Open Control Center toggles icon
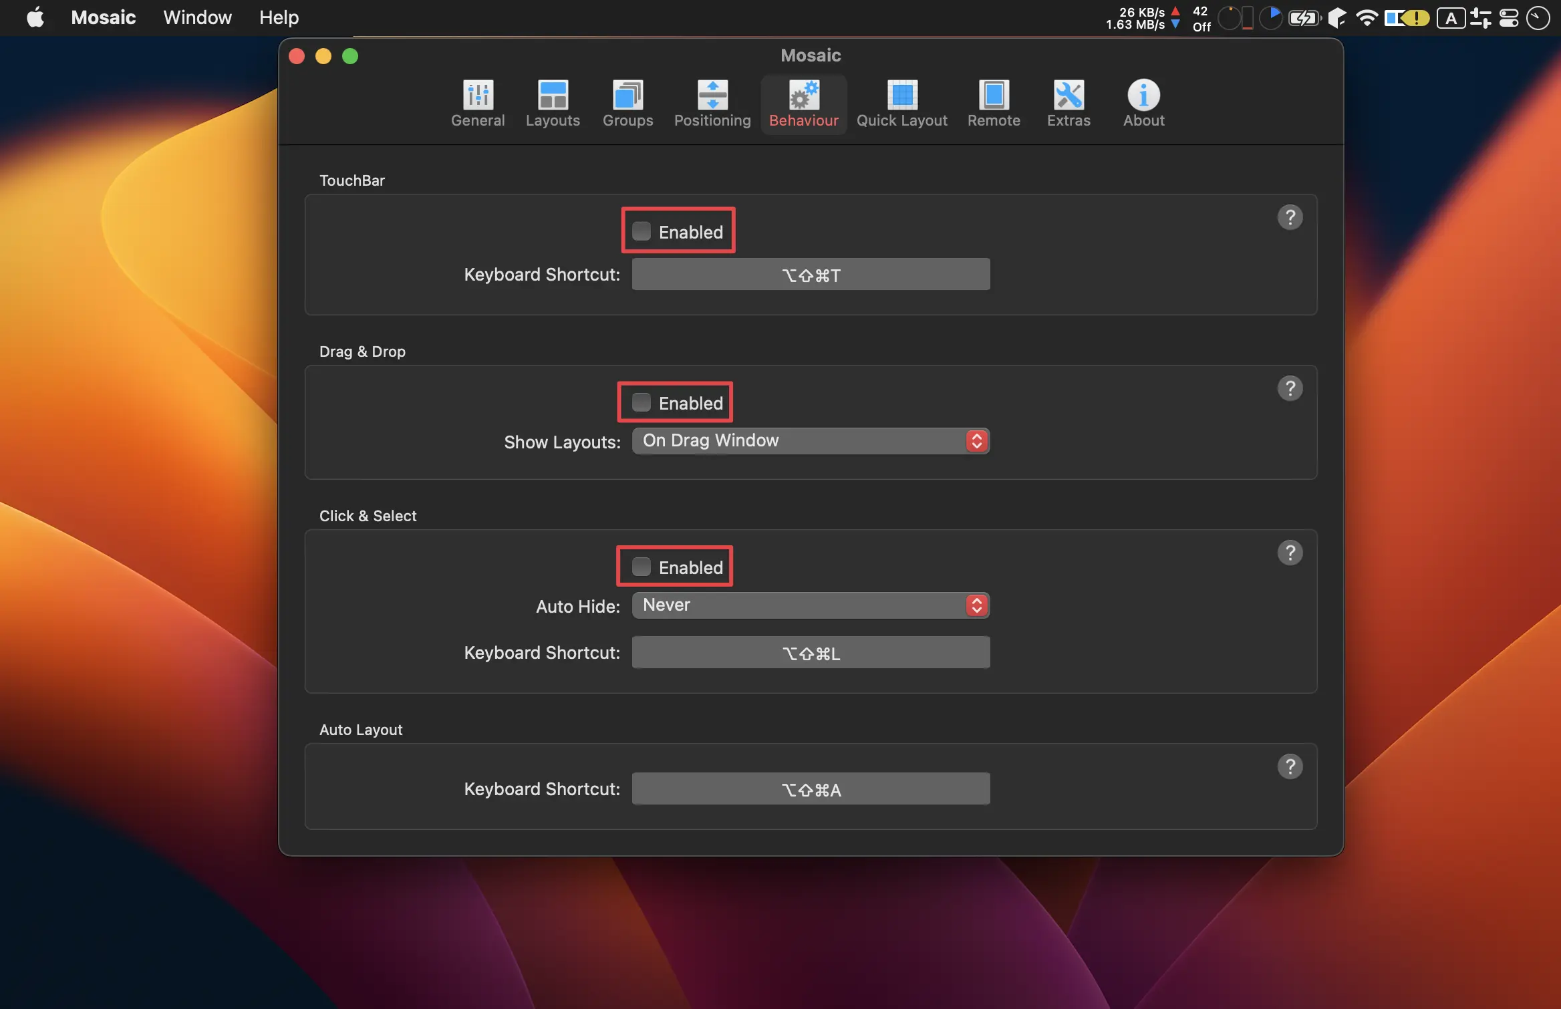 coord(1509,18)
